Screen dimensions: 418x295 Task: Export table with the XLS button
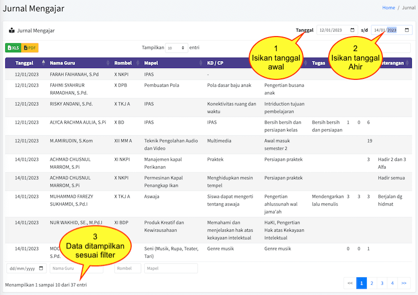click(x=13, y=48)
